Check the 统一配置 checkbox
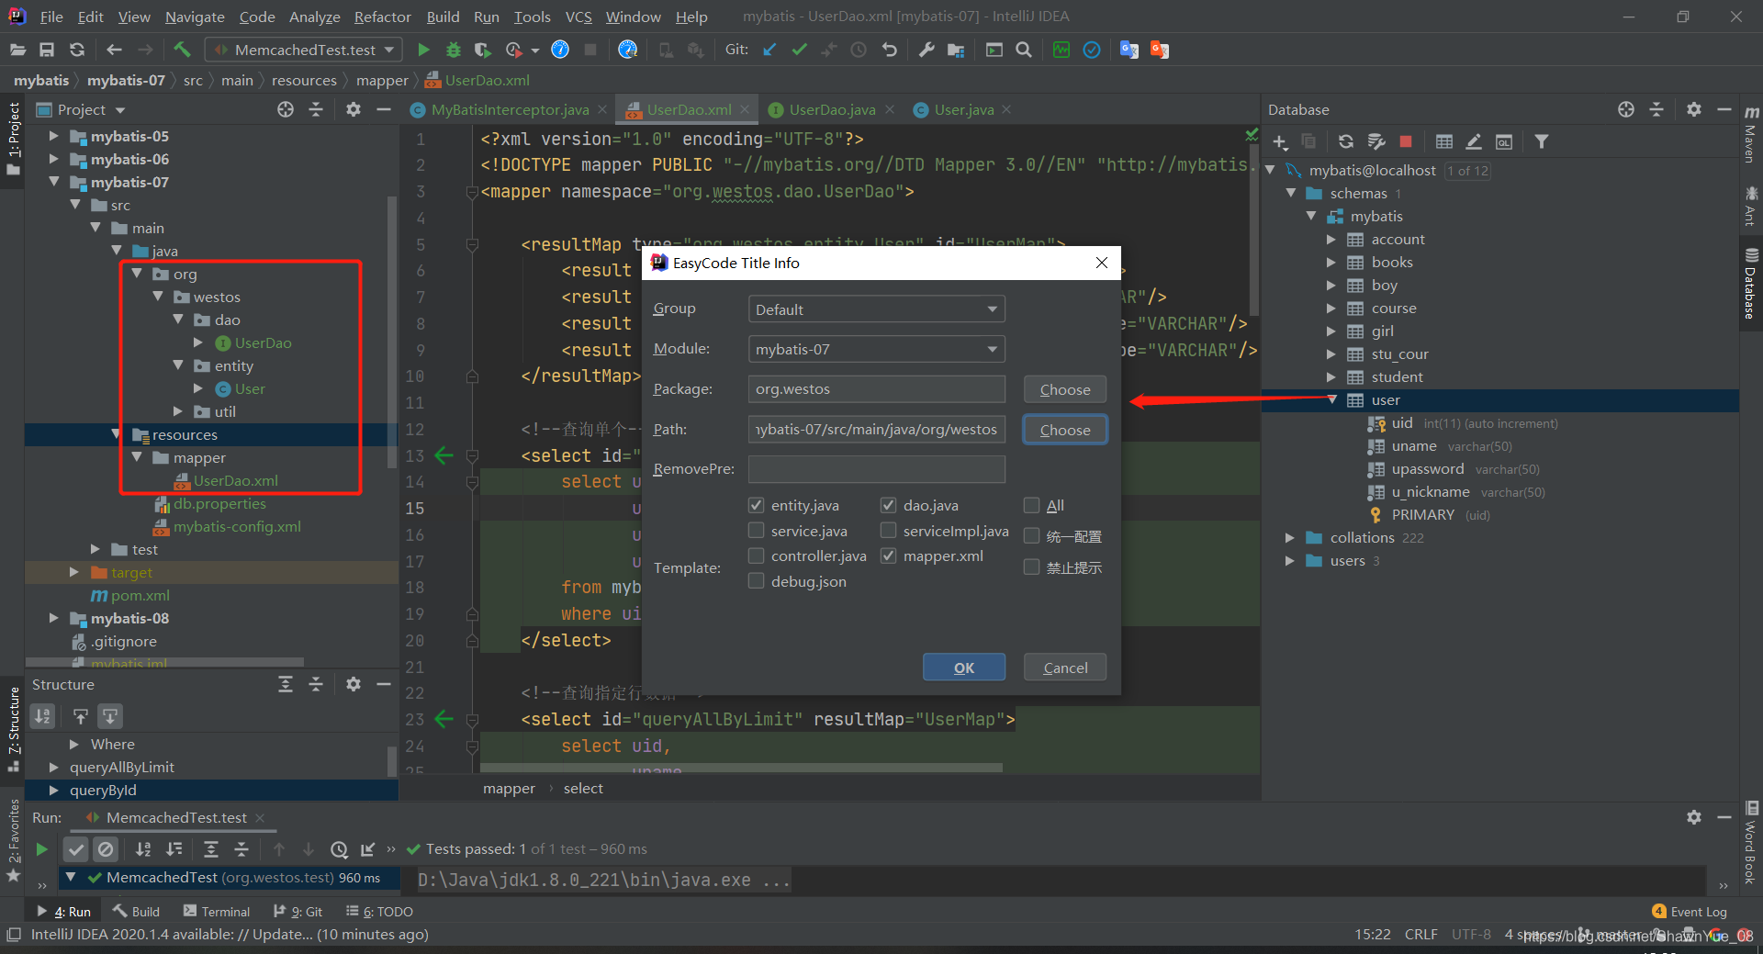This screenshot has height=954, width=1763. pos(1031,536)
